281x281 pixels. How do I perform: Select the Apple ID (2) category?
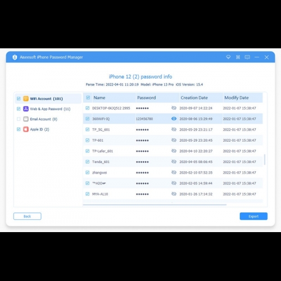pyautogui.click(x=39, y=129)
